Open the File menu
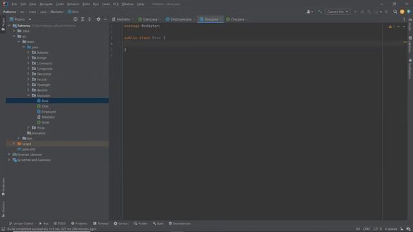This screenshot has width=413, height=232. (x=14, y=5)
